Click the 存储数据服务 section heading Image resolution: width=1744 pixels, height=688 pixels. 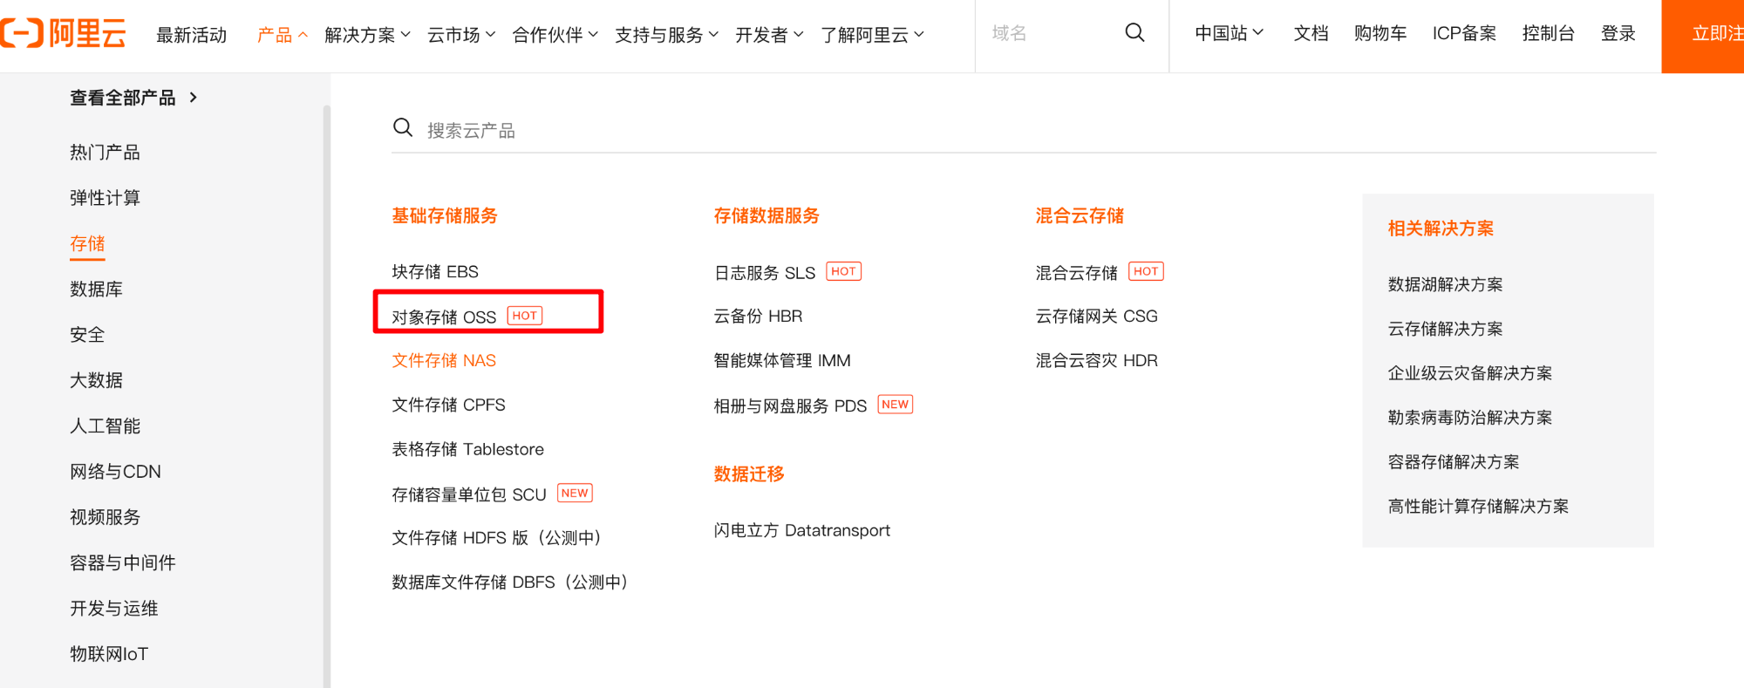tap(766, 215)
